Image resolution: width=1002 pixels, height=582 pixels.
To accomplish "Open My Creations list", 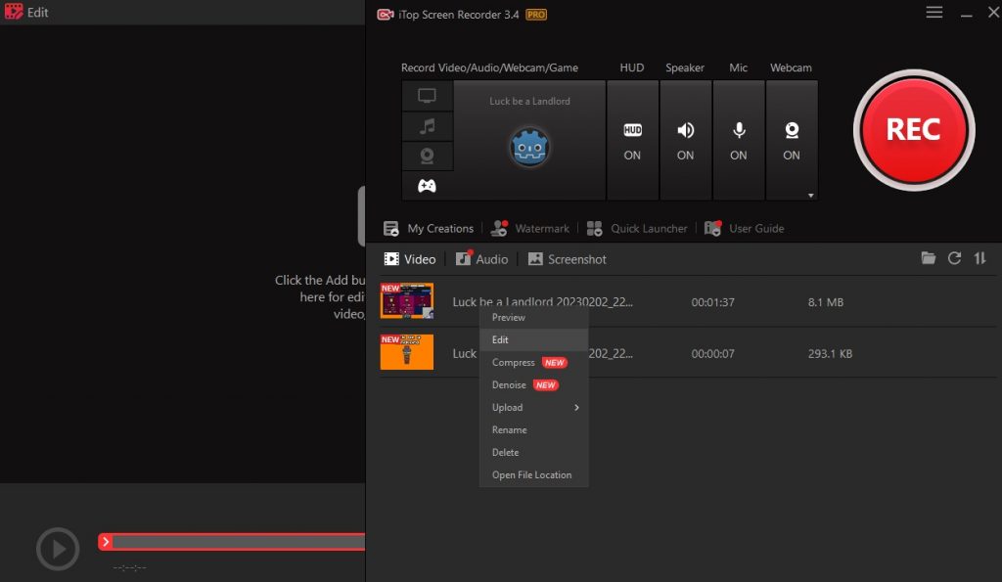I will coord(429,228).
